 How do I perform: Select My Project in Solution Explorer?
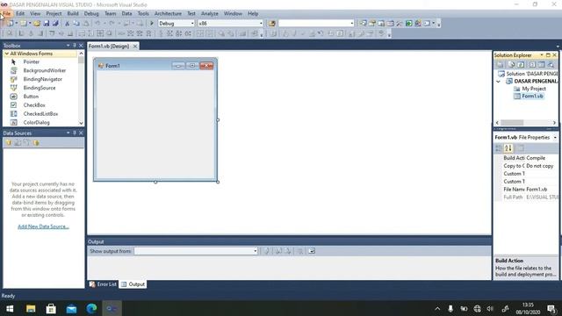coord(534,89)
